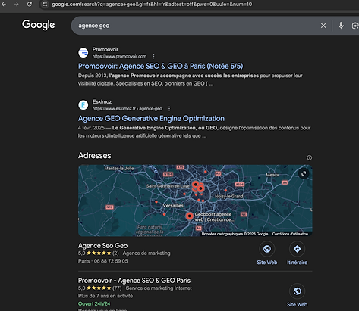Image resolution: width=359 pixels, height=311 pixels.
Task: Click the Eskimoz site favicon
Action: [83, 105]
